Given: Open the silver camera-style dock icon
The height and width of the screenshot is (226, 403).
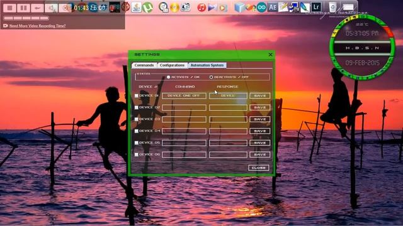Looking at the screenshot, I should 186,7.
